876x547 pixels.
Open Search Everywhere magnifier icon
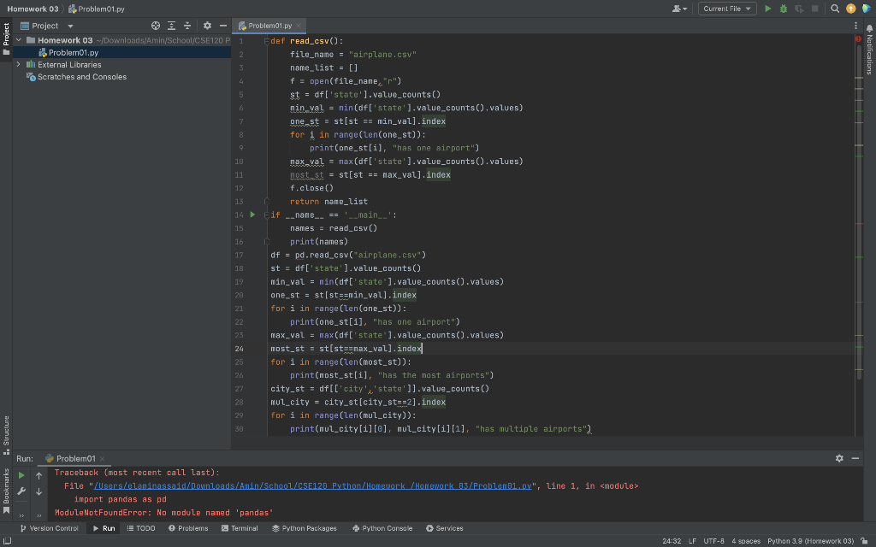(x=836, y=9)
